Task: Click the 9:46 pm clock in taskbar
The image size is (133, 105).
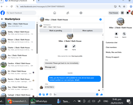Action: tap(117, 99)
